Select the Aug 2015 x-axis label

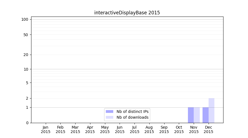[x=149, y=129]
